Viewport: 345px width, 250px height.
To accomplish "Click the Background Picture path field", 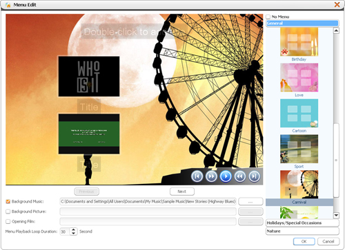I will tap(148, 211).
